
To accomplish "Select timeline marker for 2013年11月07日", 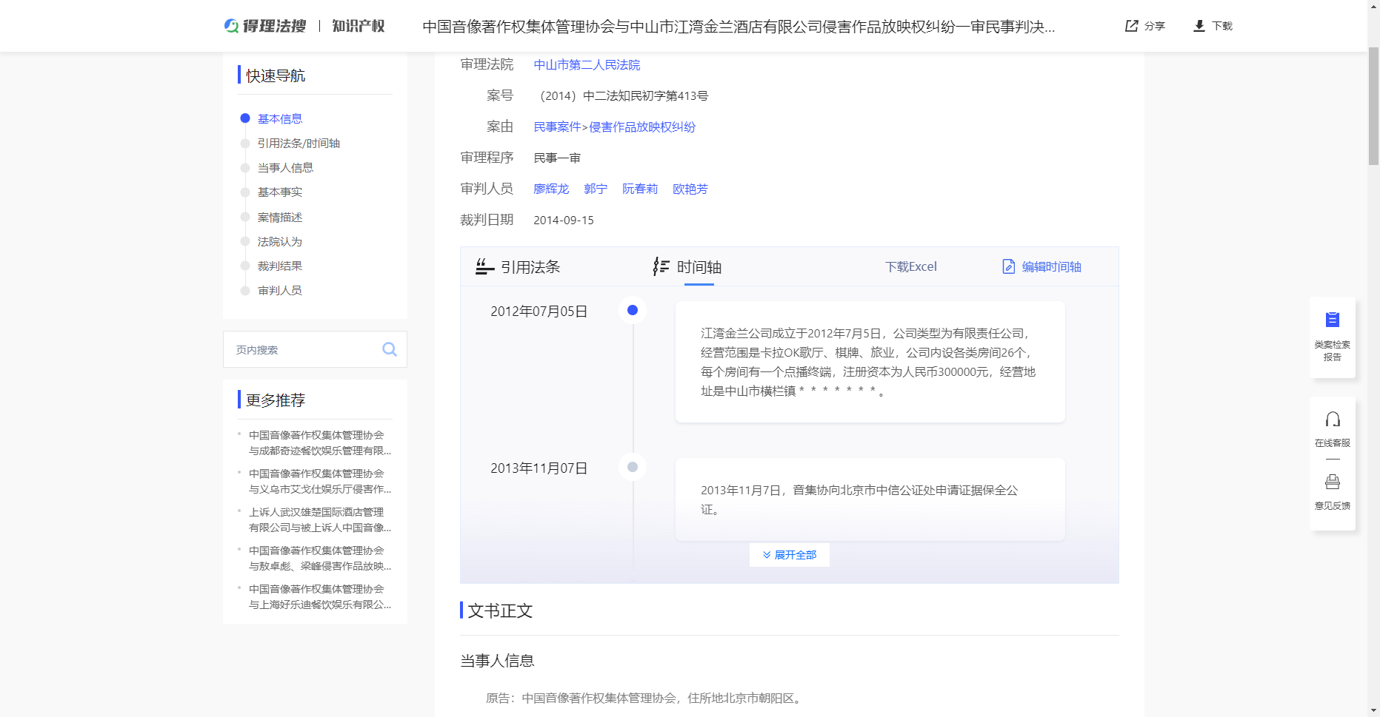I will pyautogui.click(x=633, y=467).
